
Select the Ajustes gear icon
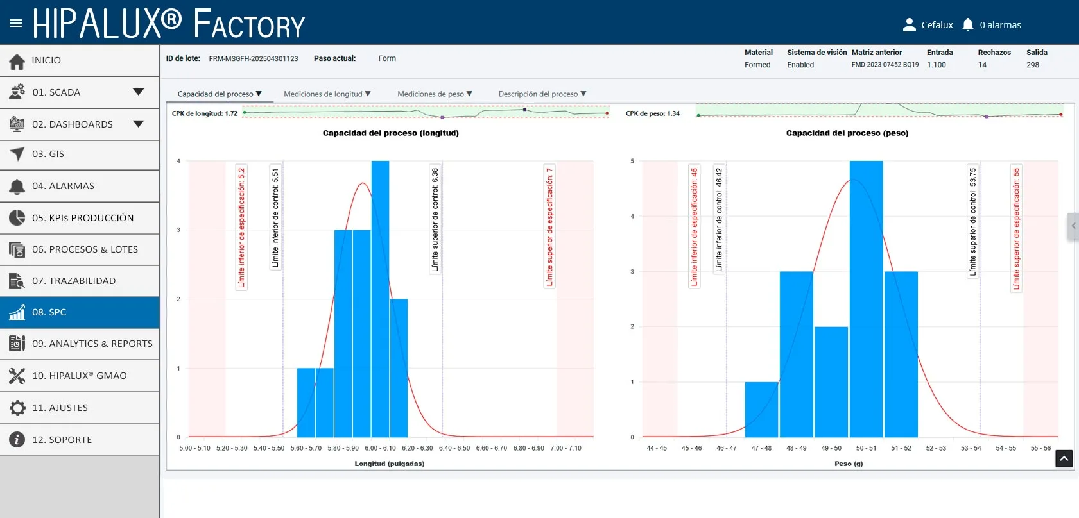click(17, 408)
